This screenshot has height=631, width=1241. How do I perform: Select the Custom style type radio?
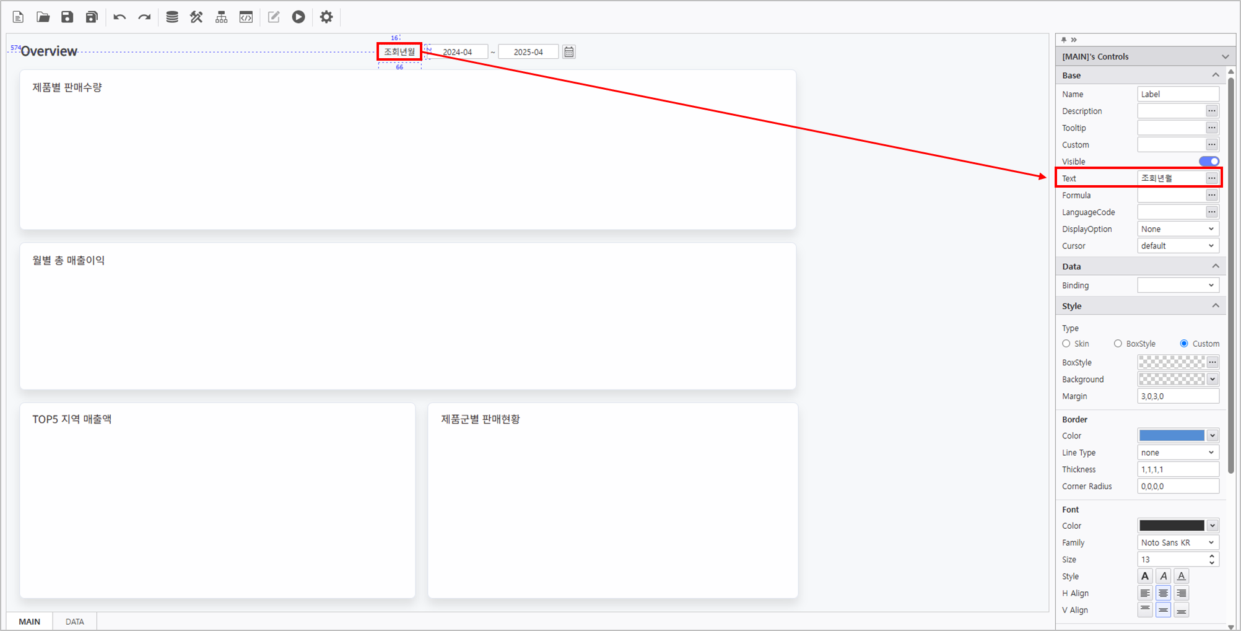tap(1184, 344)
